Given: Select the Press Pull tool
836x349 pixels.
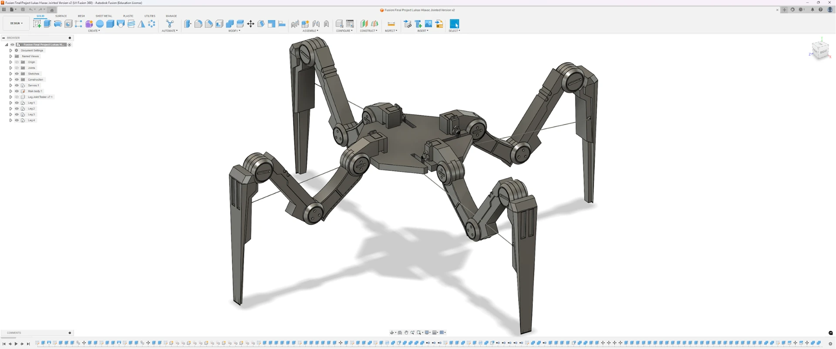Looking at the screenshot, I should point(188,24).
